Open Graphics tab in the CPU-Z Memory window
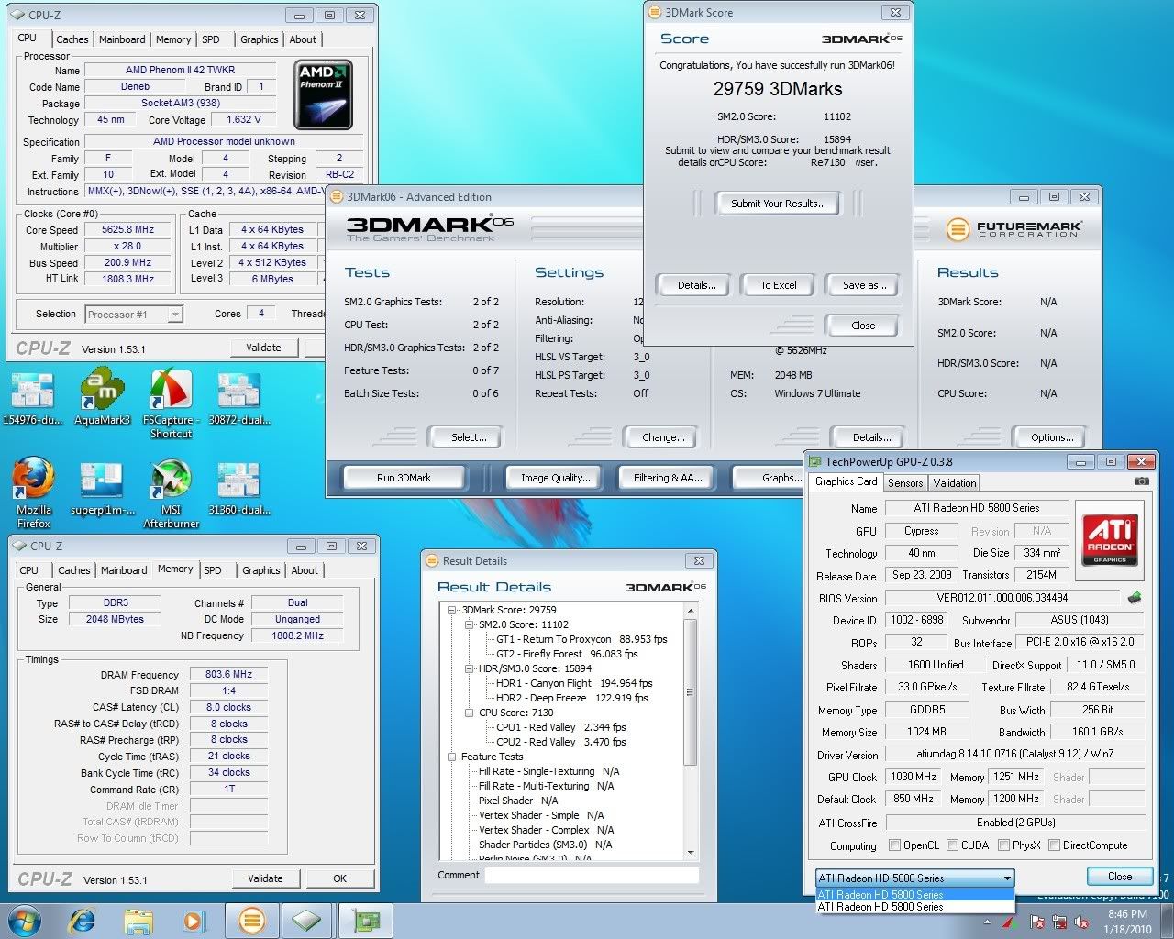Image resolution: width=1174 pixels, height=939 pixels. click(x=261, y=570)
